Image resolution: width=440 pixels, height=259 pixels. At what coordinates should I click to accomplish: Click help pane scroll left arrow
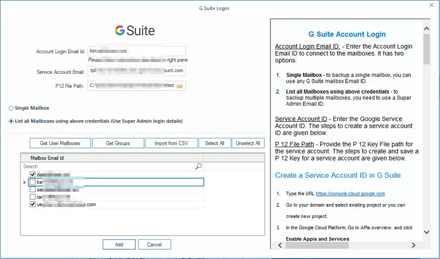[x=280, y=246]
